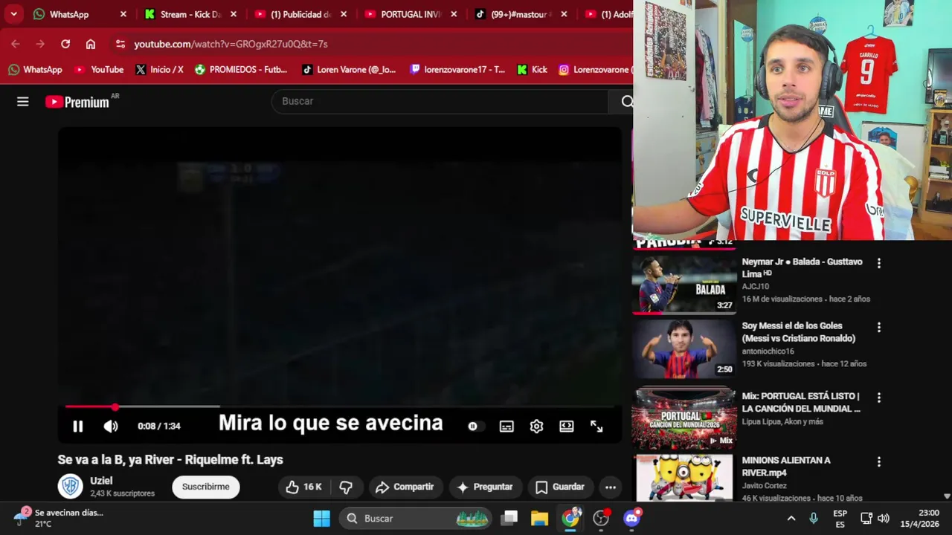Screen dimensions: 952x535
Task: Open File Explorer from the taskbar
Action: point(539,518)
